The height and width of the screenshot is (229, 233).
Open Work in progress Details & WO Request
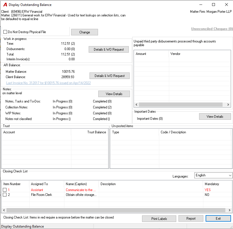tap(109, 50)
